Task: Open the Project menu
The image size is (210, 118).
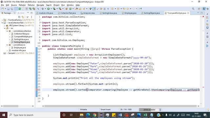Action: tap(56, 5)
